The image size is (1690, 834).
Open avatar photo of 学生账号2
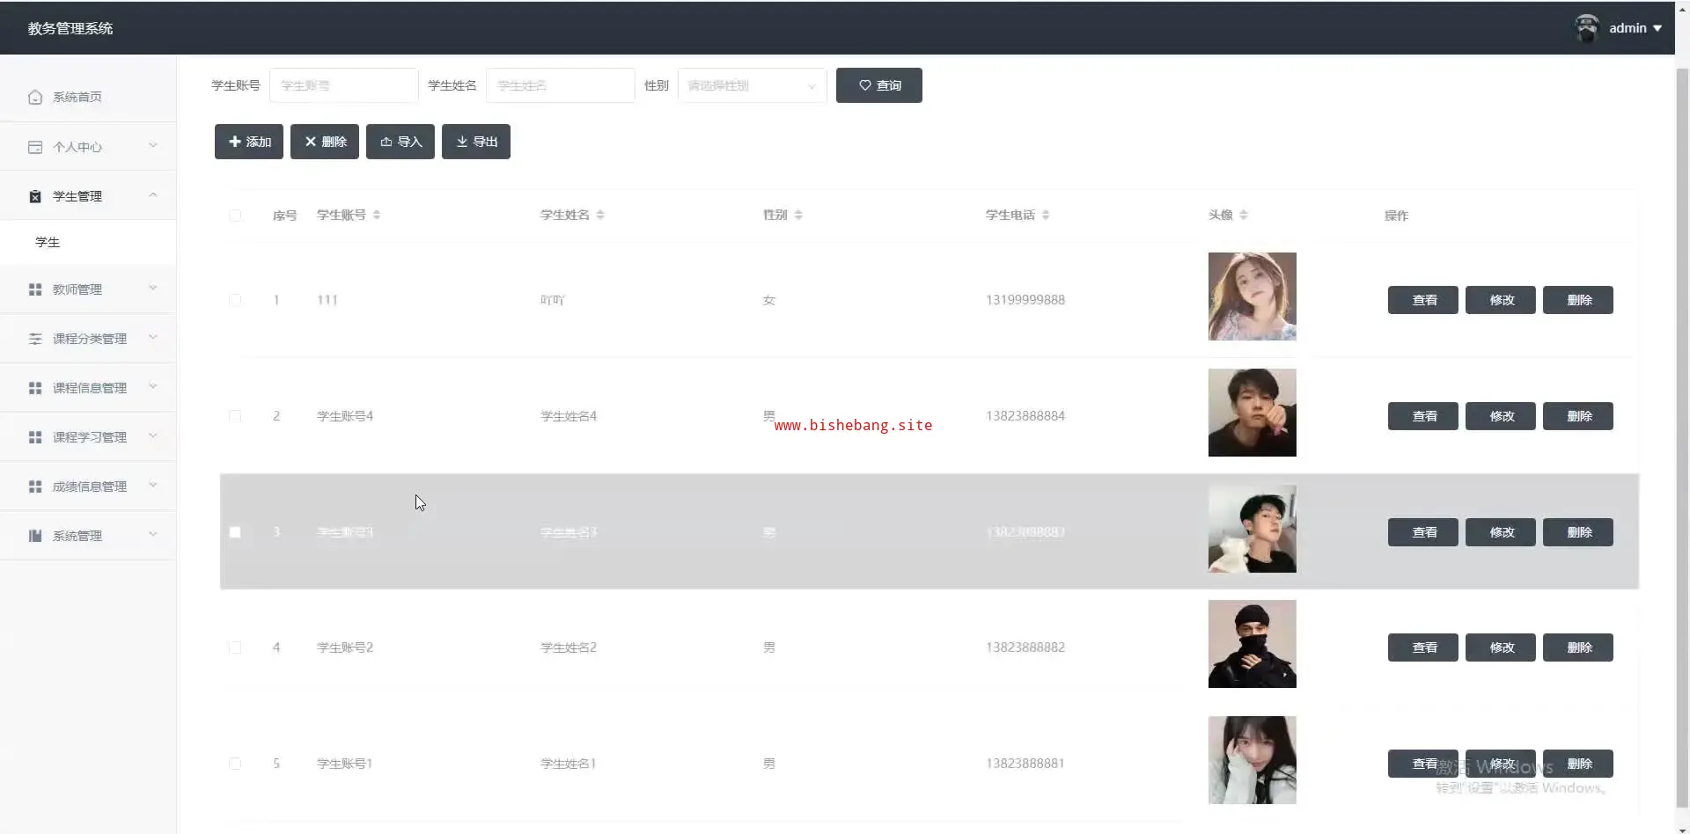tap(1252, 644)
